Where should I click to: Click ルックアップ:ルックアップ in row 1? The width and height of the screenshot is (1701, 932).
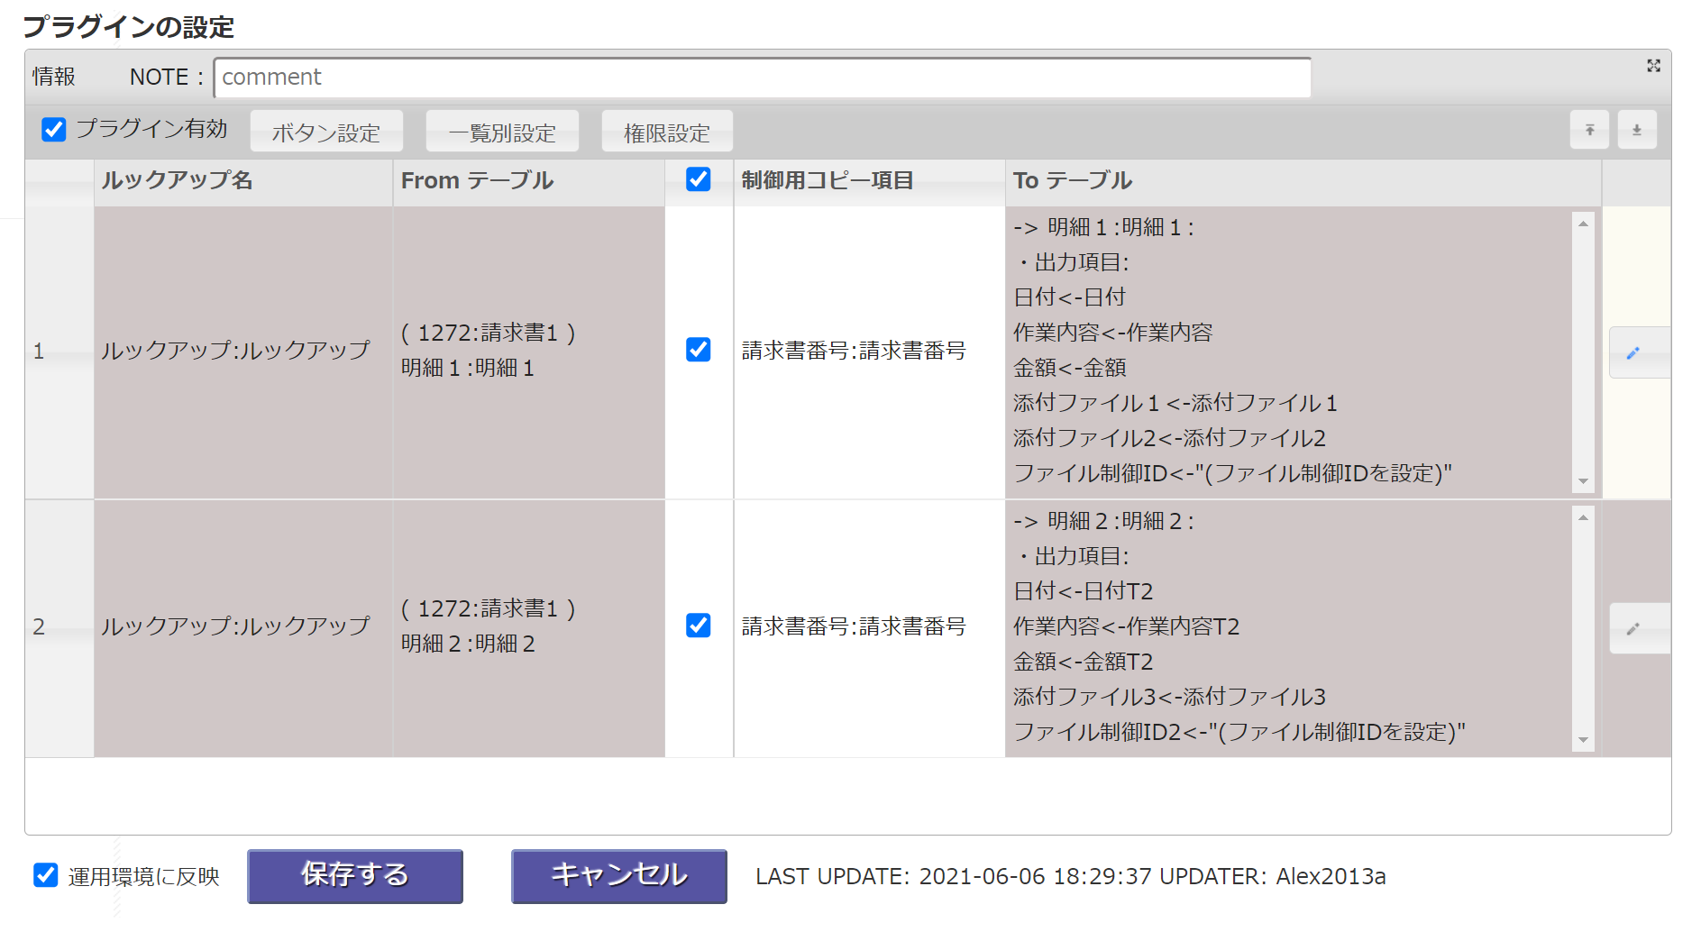(235, 351)
